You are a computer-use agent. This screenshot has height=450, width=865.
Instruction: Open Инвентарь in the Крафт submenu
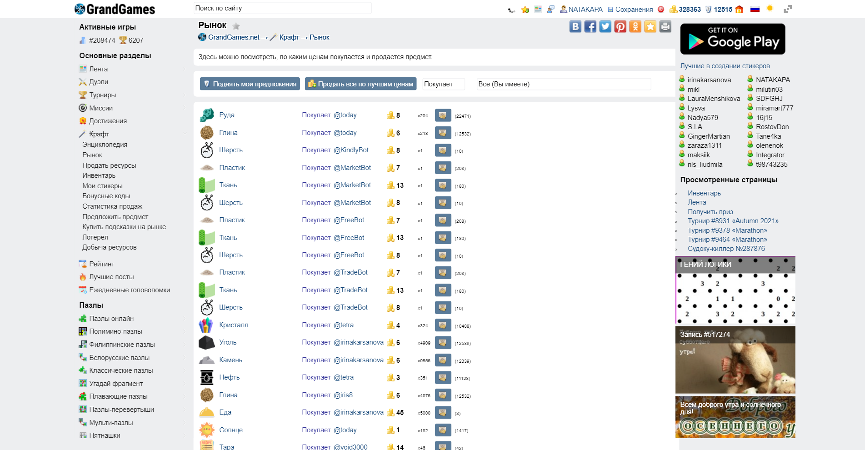99,175
